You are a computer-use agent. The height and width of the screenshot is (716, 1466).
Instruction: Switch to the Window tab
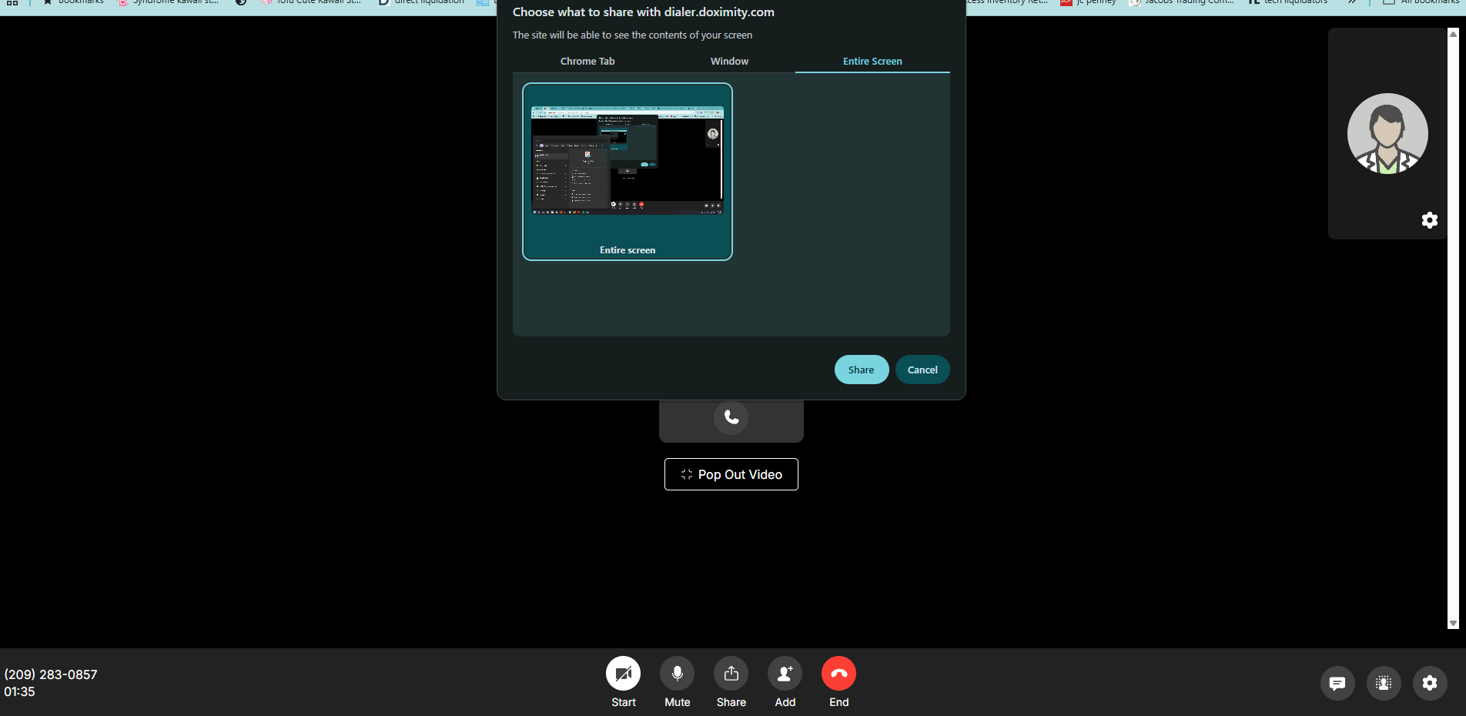(729, 62)
